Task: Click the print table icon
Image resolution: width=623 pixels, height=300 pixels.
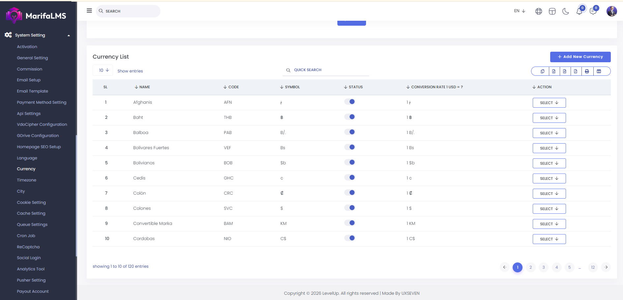Action: coord(587,71)
